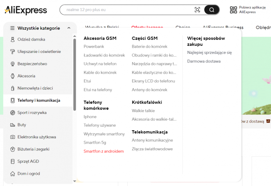Click the category list scroll up arrow
This screenshot has height=186, width=271.
pyautogui.click(x=75, y=36)
